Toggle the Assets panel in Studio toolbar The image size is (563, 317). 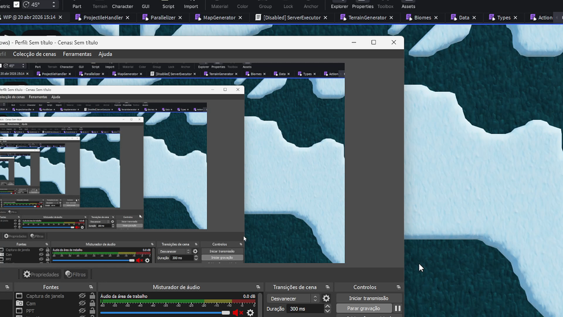pyautogui.click(x=409, y=4)
